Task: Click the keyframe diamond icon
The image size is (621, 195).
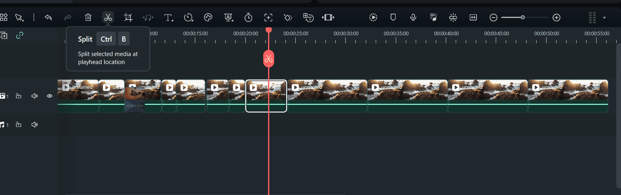Action: pos(288,17)
